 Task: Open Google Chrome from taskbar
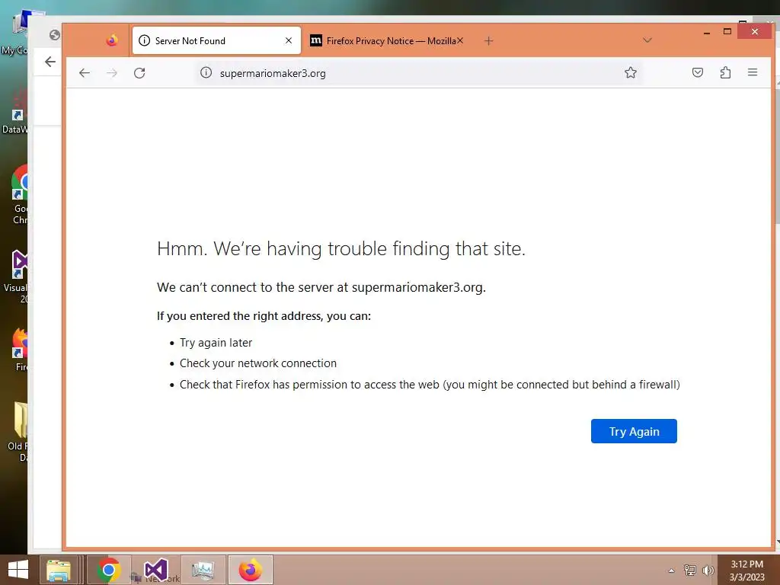click(109, 570)
